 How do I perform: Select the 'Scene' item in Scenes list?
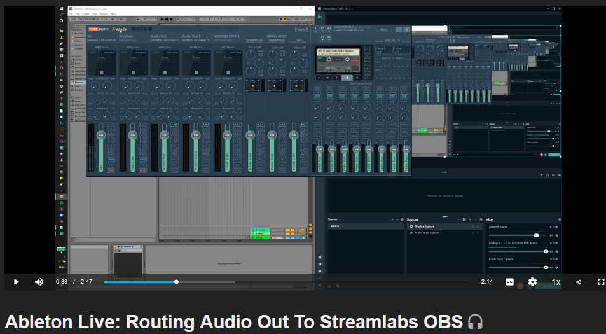366,226
